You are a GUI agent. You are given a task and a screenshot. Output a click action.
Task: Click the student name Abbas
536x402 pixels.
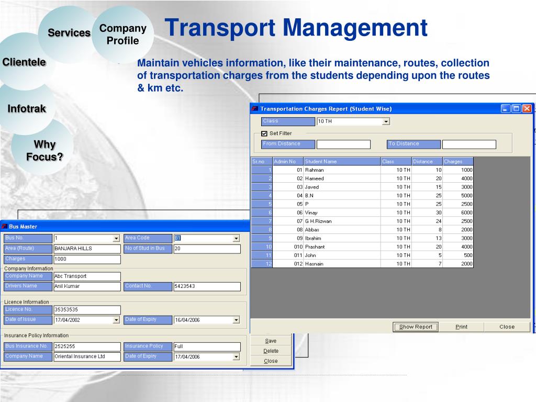tap(312, 230)
